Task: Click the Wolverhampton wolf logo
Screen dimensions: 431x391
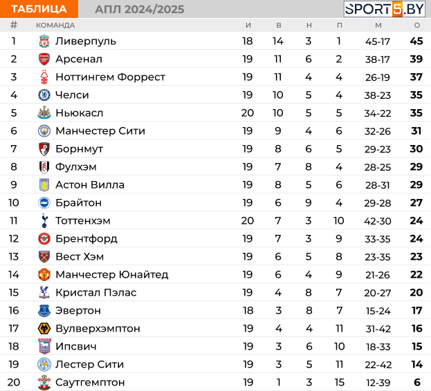Action: point(44,328)
